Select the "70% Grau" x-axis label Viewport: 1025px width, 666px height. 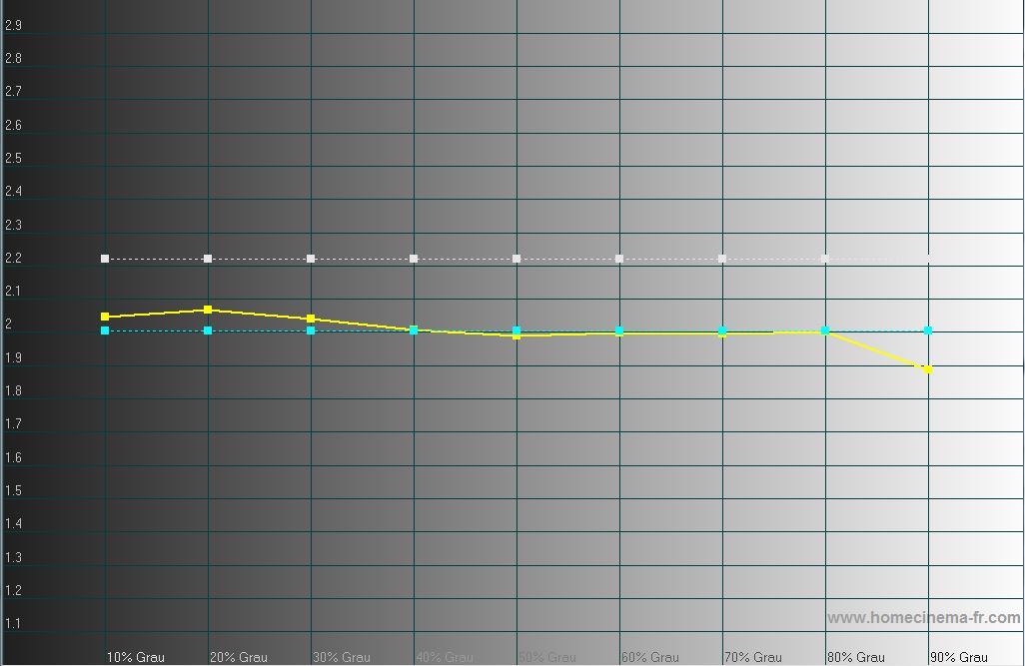pos(752,657)
